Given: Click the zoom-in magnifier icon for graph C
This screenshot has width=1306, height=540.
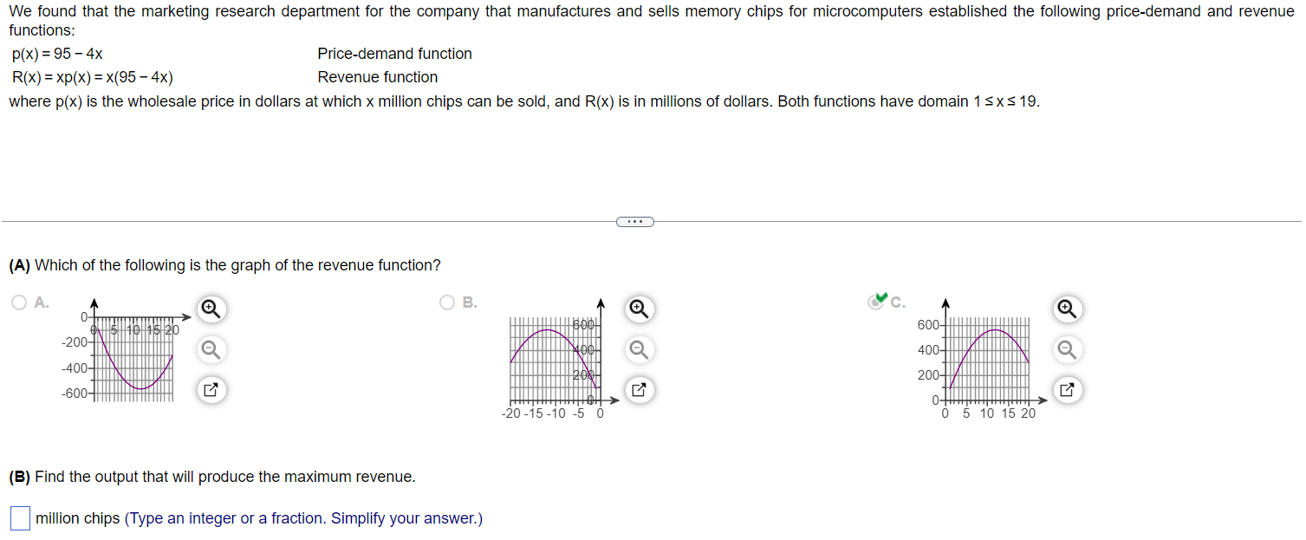Looking at the screenshot, I should [1067, 309].
